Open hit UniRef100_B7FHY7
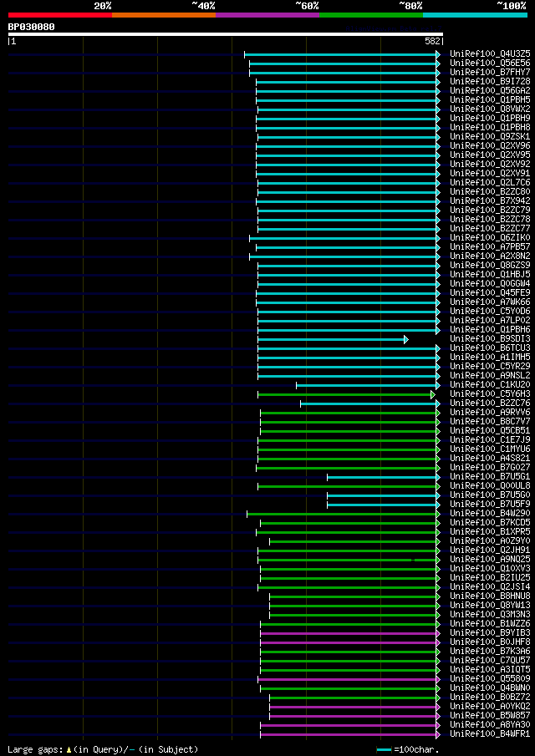 (490, 73)
